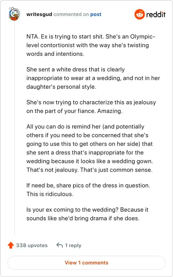Open the writesgud profile username link

(39, 14)
